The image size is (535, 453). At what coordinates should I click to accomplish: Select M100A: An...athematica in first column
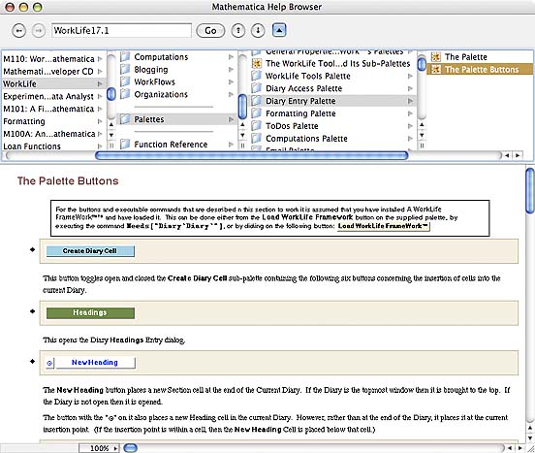[x=49, y=134]
